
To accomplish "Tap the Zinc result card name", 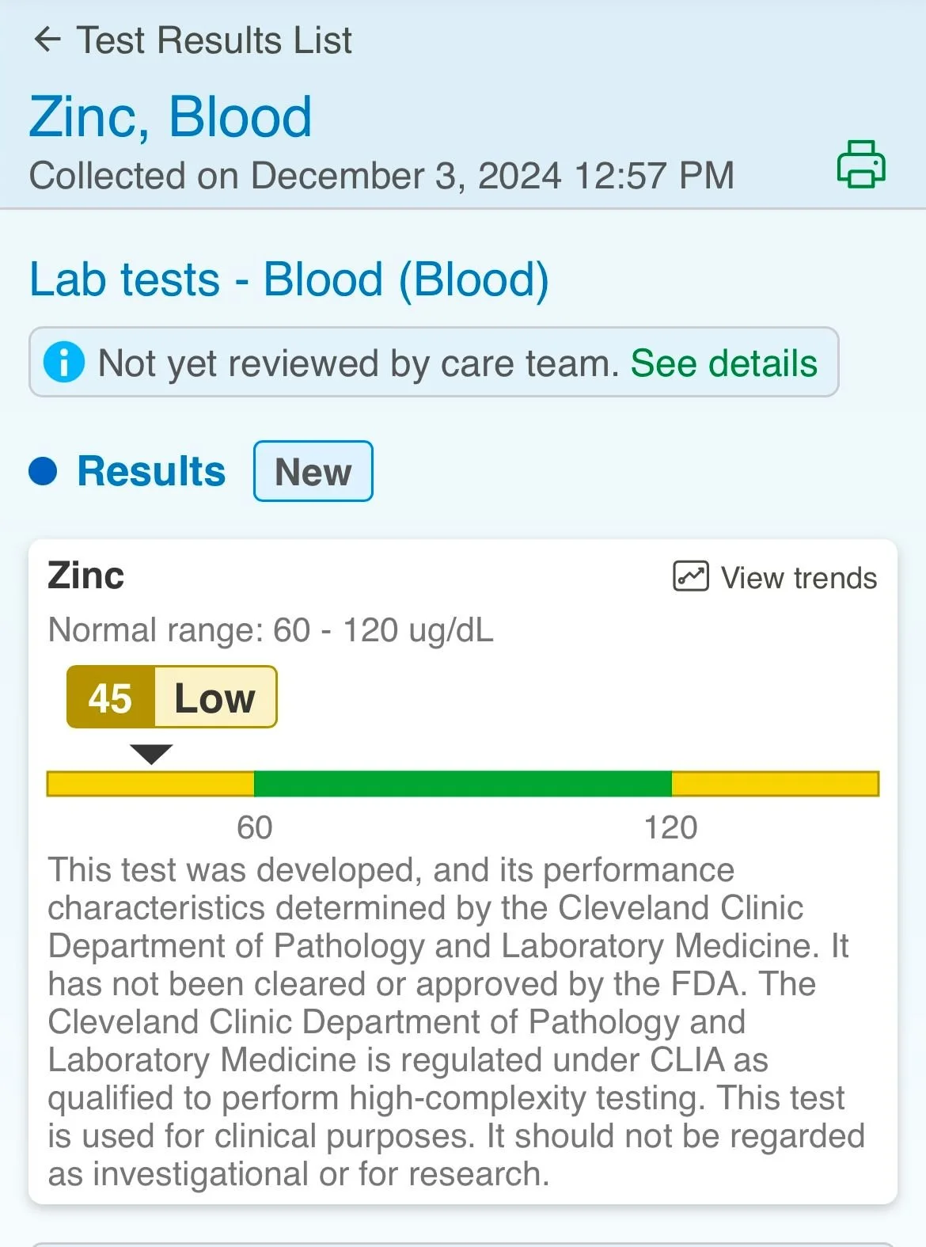I will pos(85,576).
